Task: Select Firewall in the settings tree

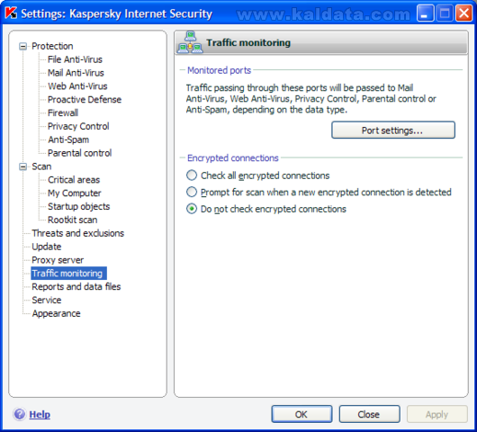Action: click(63, 112)
